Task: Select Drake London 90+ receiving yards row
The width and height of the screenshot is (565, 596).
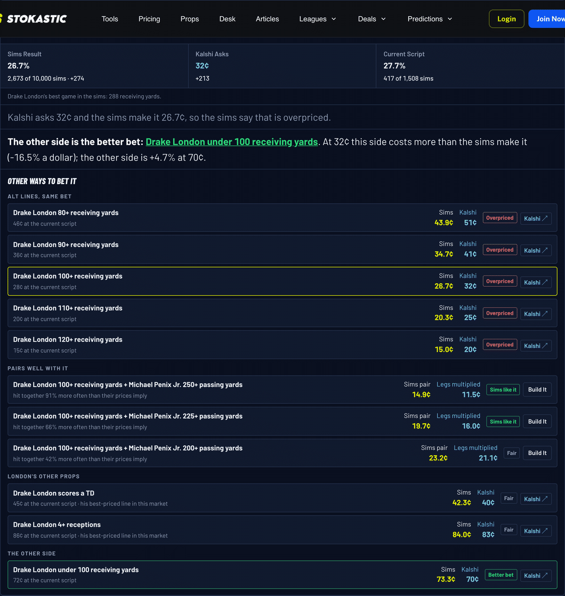Action: coord(282,250)
